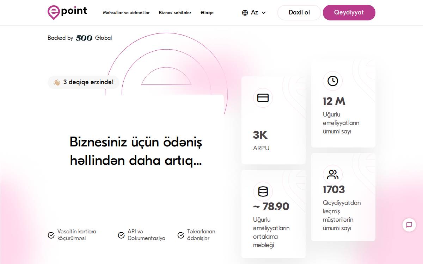The height and width of the screenshot is (264, 423).
Task: Go to the Əlaqə page
Action: 207,13
